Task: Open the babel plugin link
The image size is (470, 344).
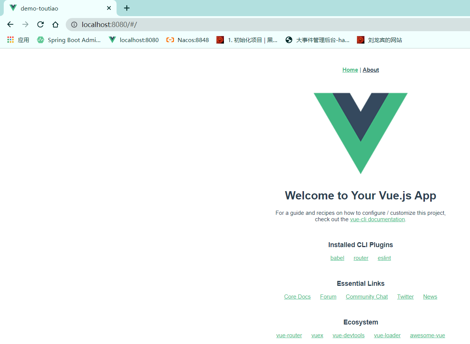Action: pos(337,258)
